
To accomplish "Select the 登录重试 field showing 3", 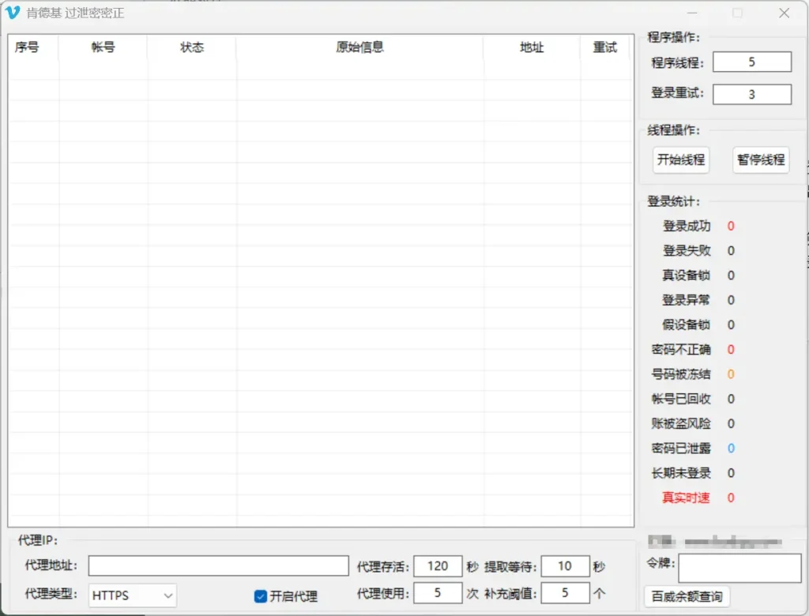I will 751,94.
